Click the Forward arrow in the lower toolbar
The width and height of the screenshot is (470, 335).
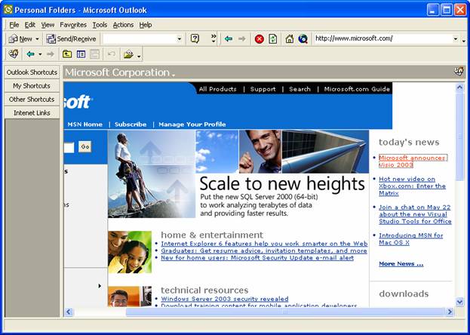[x=51, y=54]
